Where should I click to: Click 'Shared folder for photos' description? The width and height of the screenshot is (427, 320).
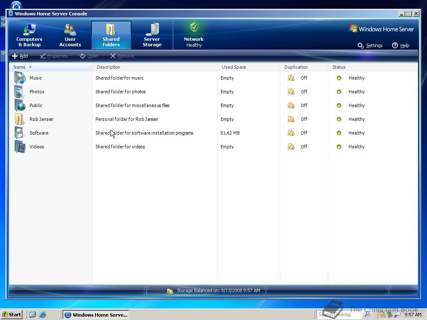[x=121, y=92]
